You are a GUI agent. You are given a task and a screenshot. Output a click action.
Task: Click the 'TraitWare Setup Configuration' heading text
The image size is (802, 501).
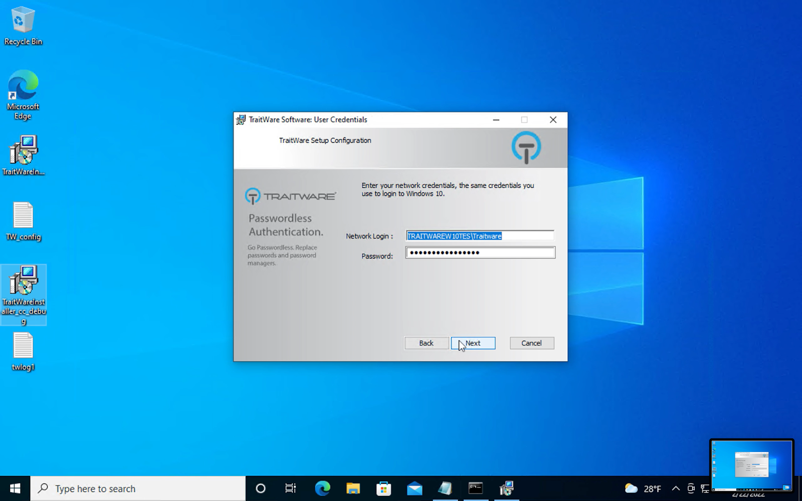tap(325, 140)
